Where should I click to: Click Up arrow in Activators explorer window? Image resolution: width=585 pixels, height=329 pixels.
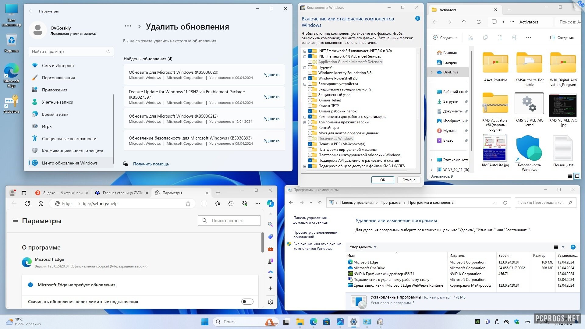tap(464, 22)
